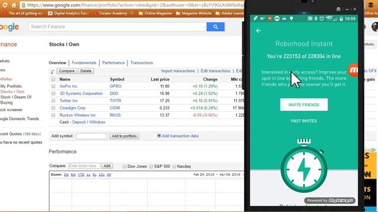Click the DDD symbol link
This screenshot has height=212, width=378.
(x=114, y=93)
